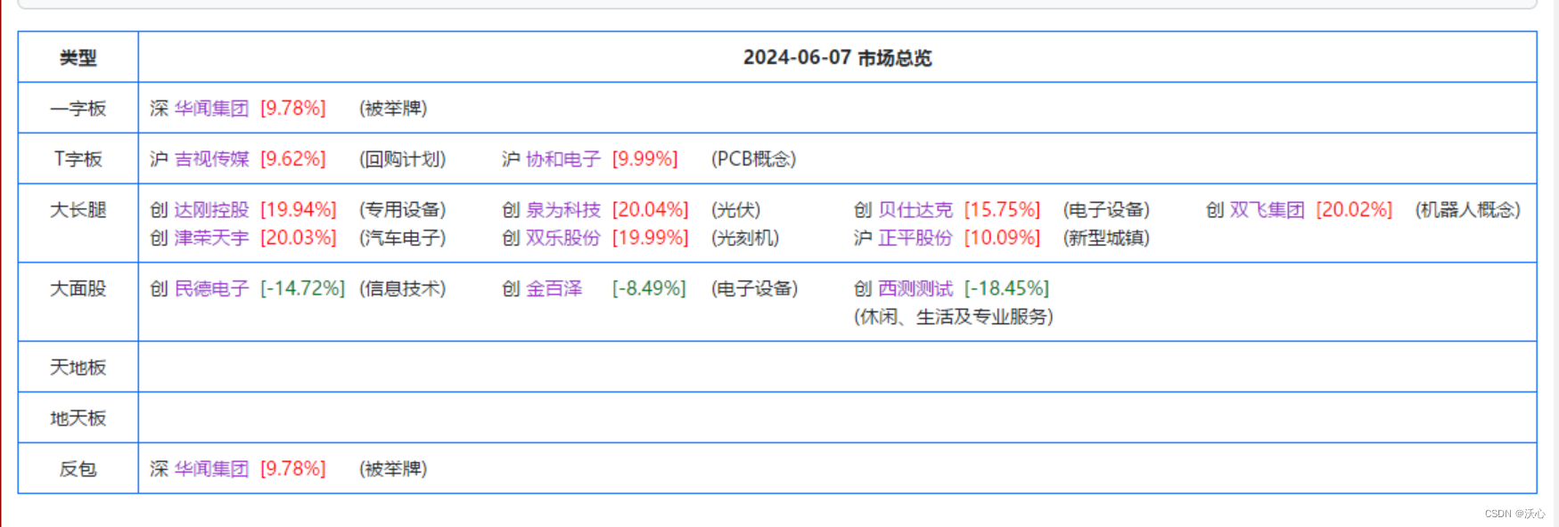
Task: Click [-8.49%] value beside 金百泽
Action: point(649,289)
